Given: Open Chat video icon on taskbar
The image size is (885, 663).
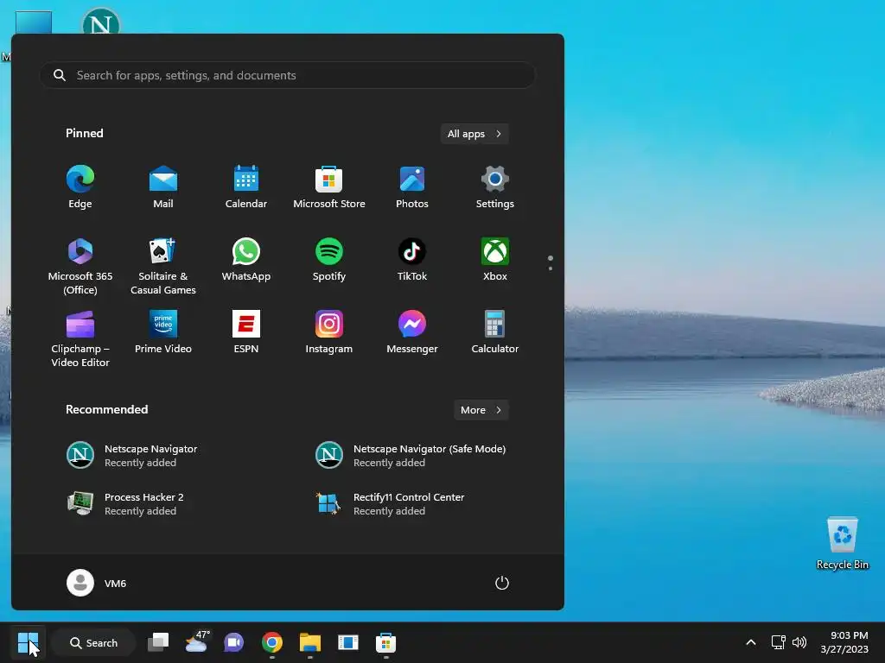Looking at the screenshot, I should point(233,642).
